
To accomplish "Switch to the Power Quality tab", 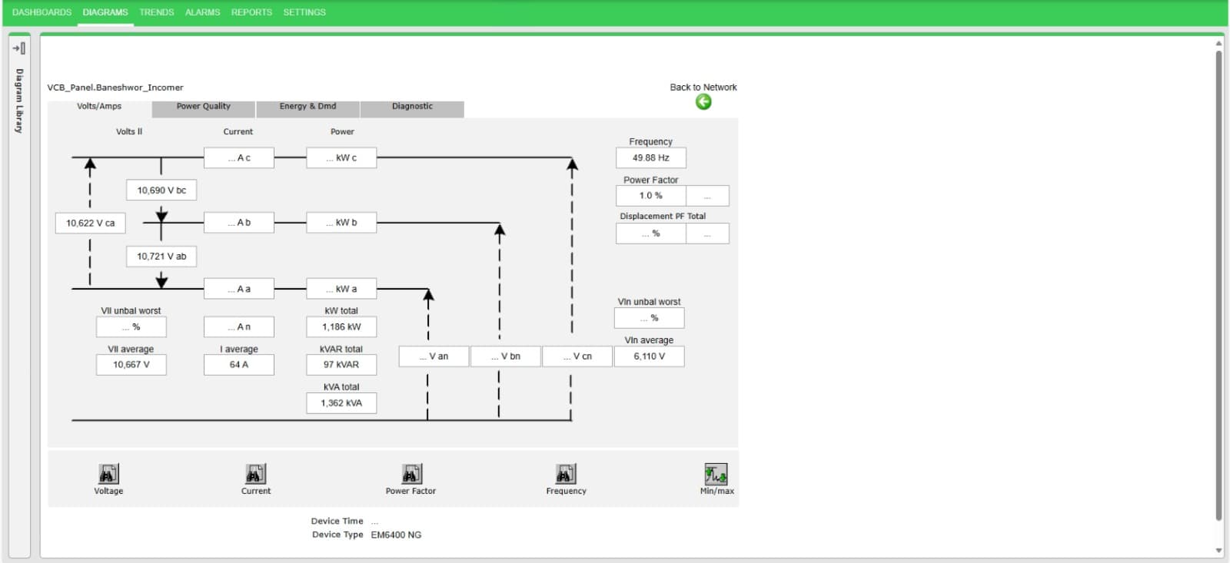I will point(203,107).
